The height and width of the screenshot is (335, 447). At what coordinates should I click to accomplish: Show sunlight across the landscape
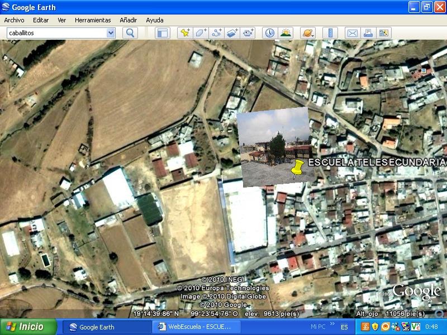click(286, 33)
